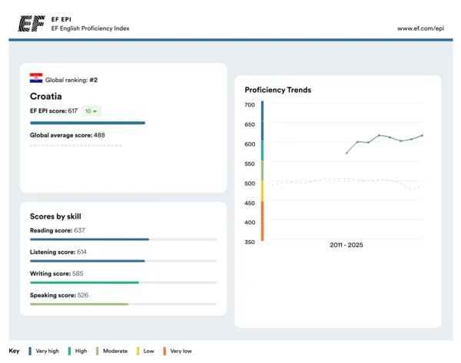
Task: Click the 450 y-axis label
Action: point(250,203)
